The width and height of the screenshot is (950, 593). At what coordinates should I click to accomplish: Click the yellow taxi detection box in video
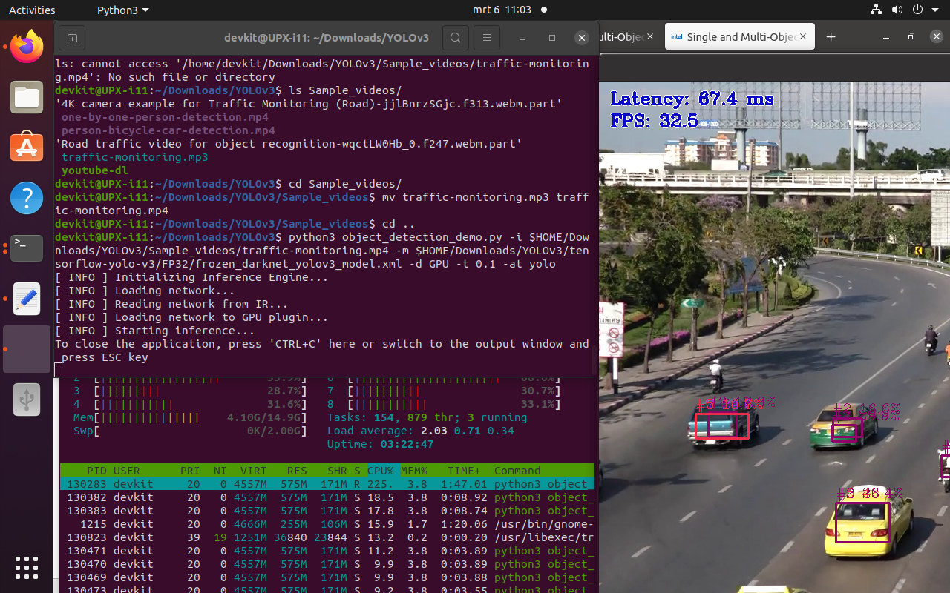click(x=862, y=523)
